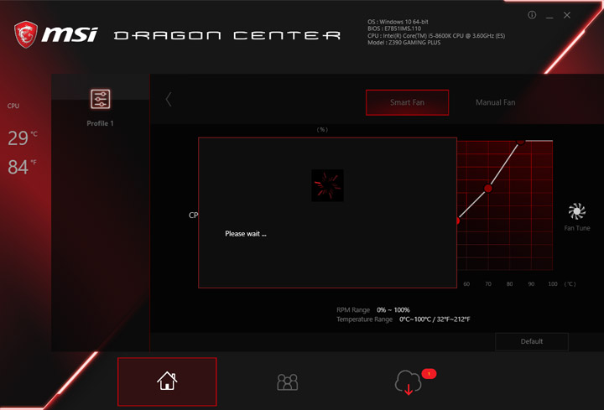Select the middle fan curve control point
Image resolution: width=604 pixels, height=410 pixels.
(488, 189)
